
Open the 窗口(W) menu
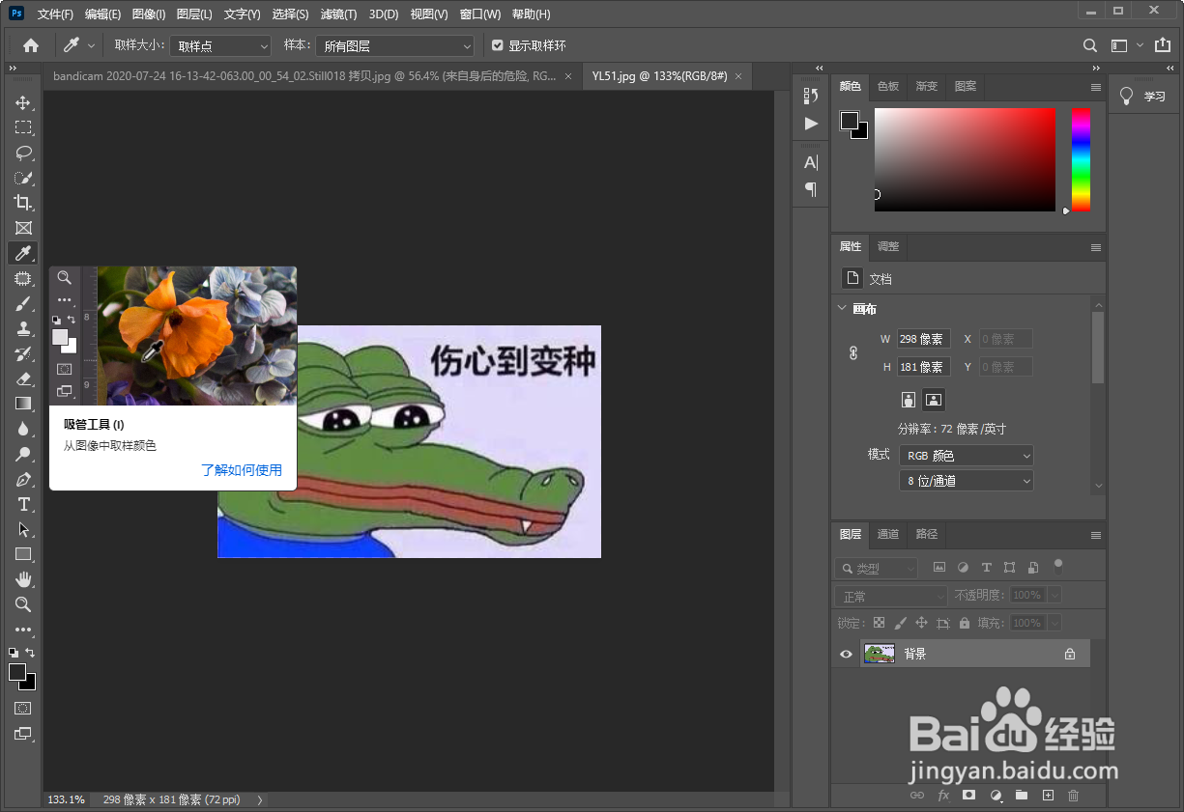tap(480, 14)
